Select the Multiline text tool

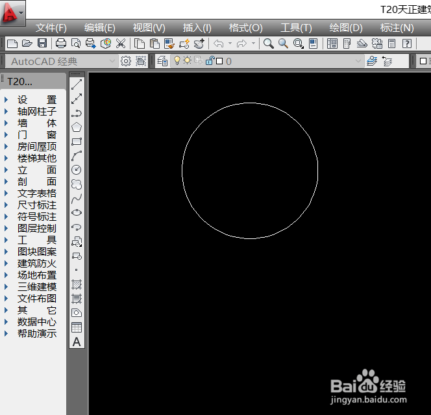(x=77, y=342)
